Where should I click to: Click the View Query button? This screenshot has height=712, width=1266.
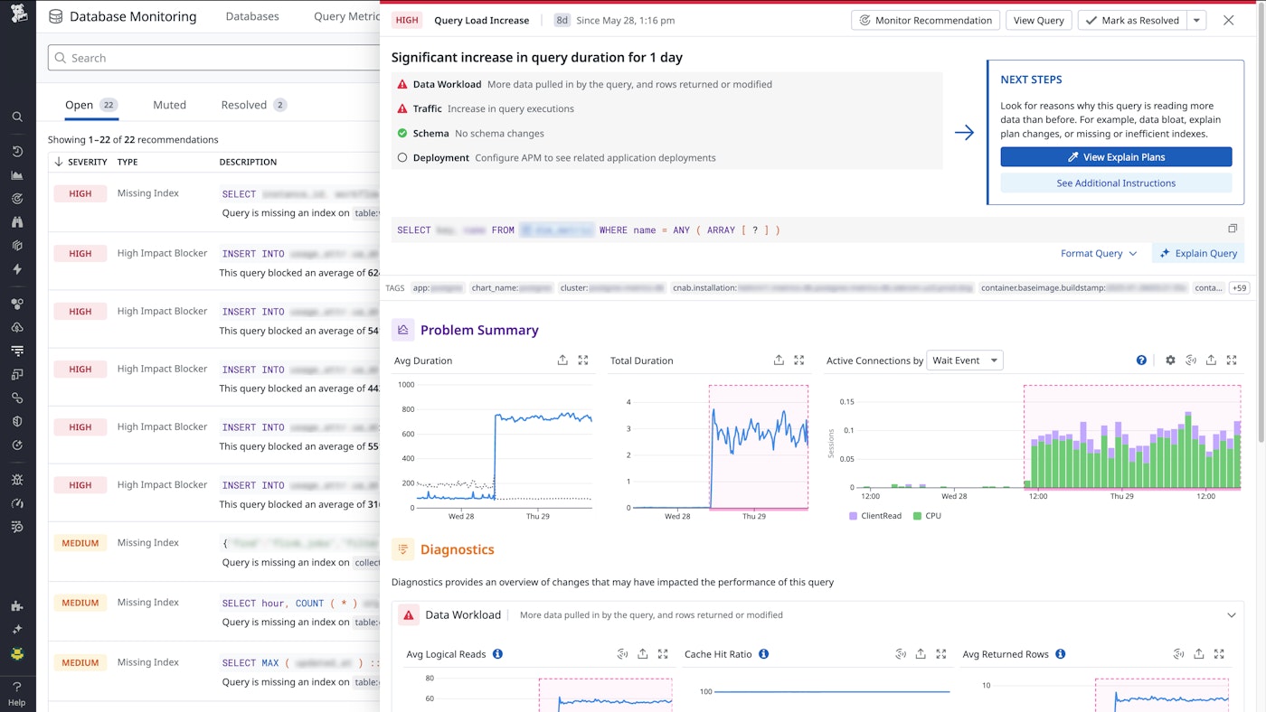click(x=1039, y=20)
